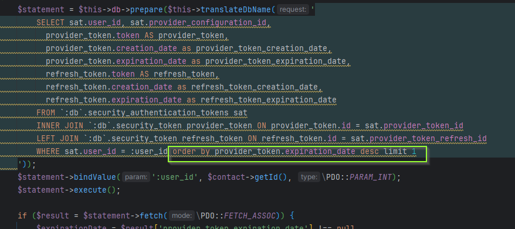Click the WHERE keyword
The image size is (515, 229).
tap(48, 152)
